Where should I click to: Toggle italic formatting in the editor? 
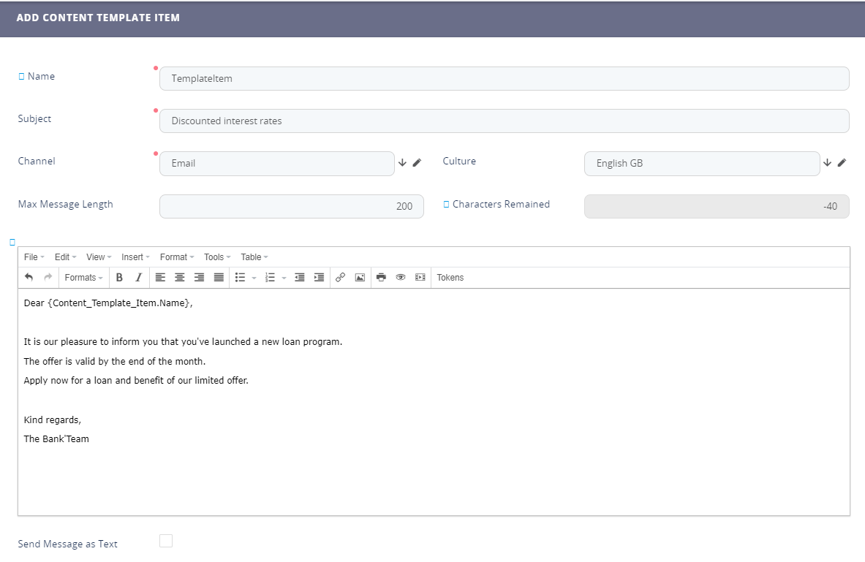tap(138, 278)
